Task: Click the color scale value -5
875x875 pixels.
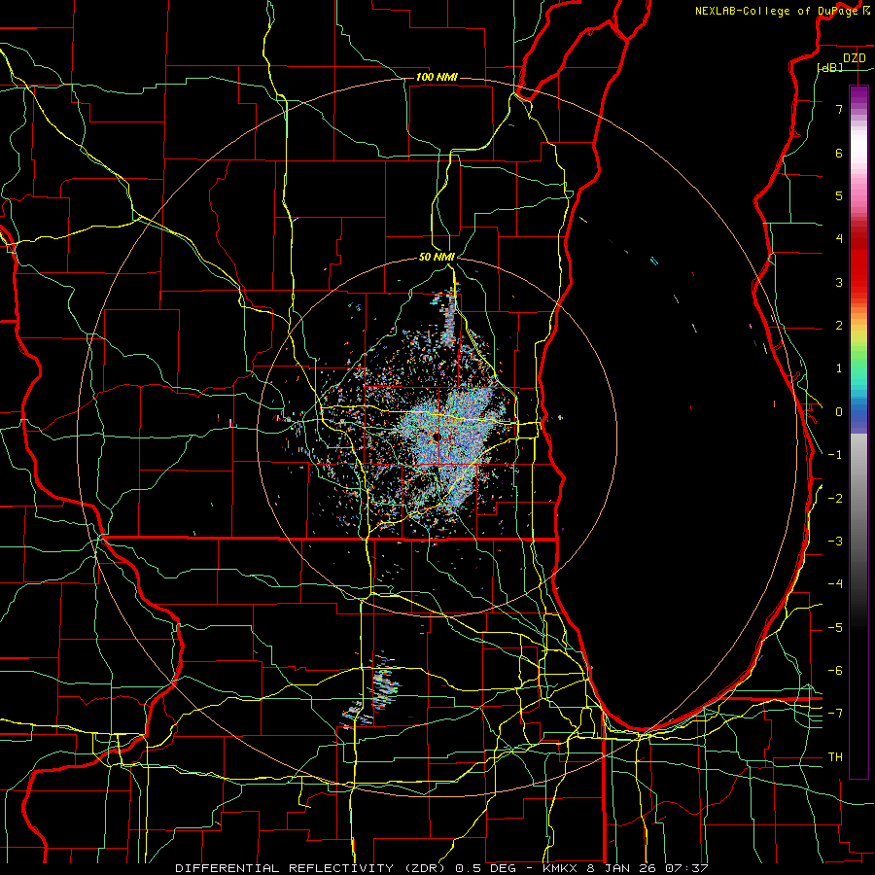Action: [x=835, y=628]
